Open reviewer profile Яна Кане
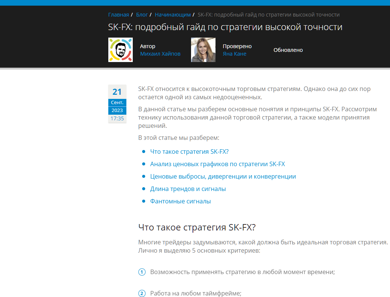This screenshot has height=297, width=390. coord(234,54)
